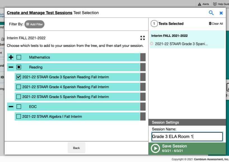Click the gray handle on Grade 3 Spanish row
Viewport: 229px width, 162px height.
pos(143,77)
